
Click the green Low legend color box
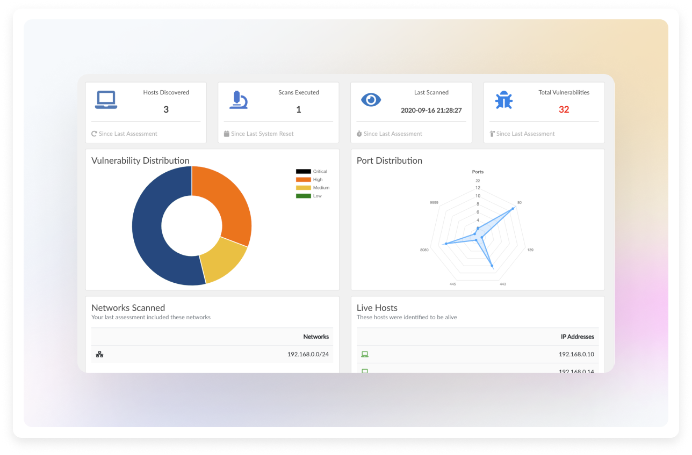[x=303, y=196]
